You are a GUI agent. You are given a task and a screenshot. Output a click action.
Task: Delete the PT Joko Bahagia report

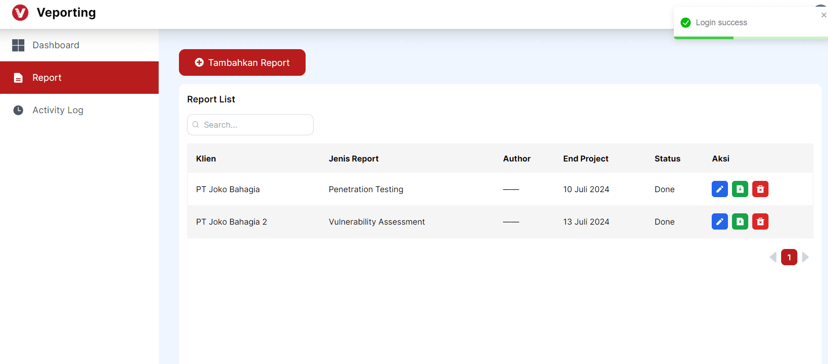[760, 189]
